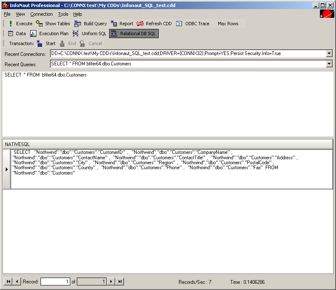The width and height of the screenshot is (336, 290).
Task: Click the Execute toolbar icon
Action: pos(11,24)
